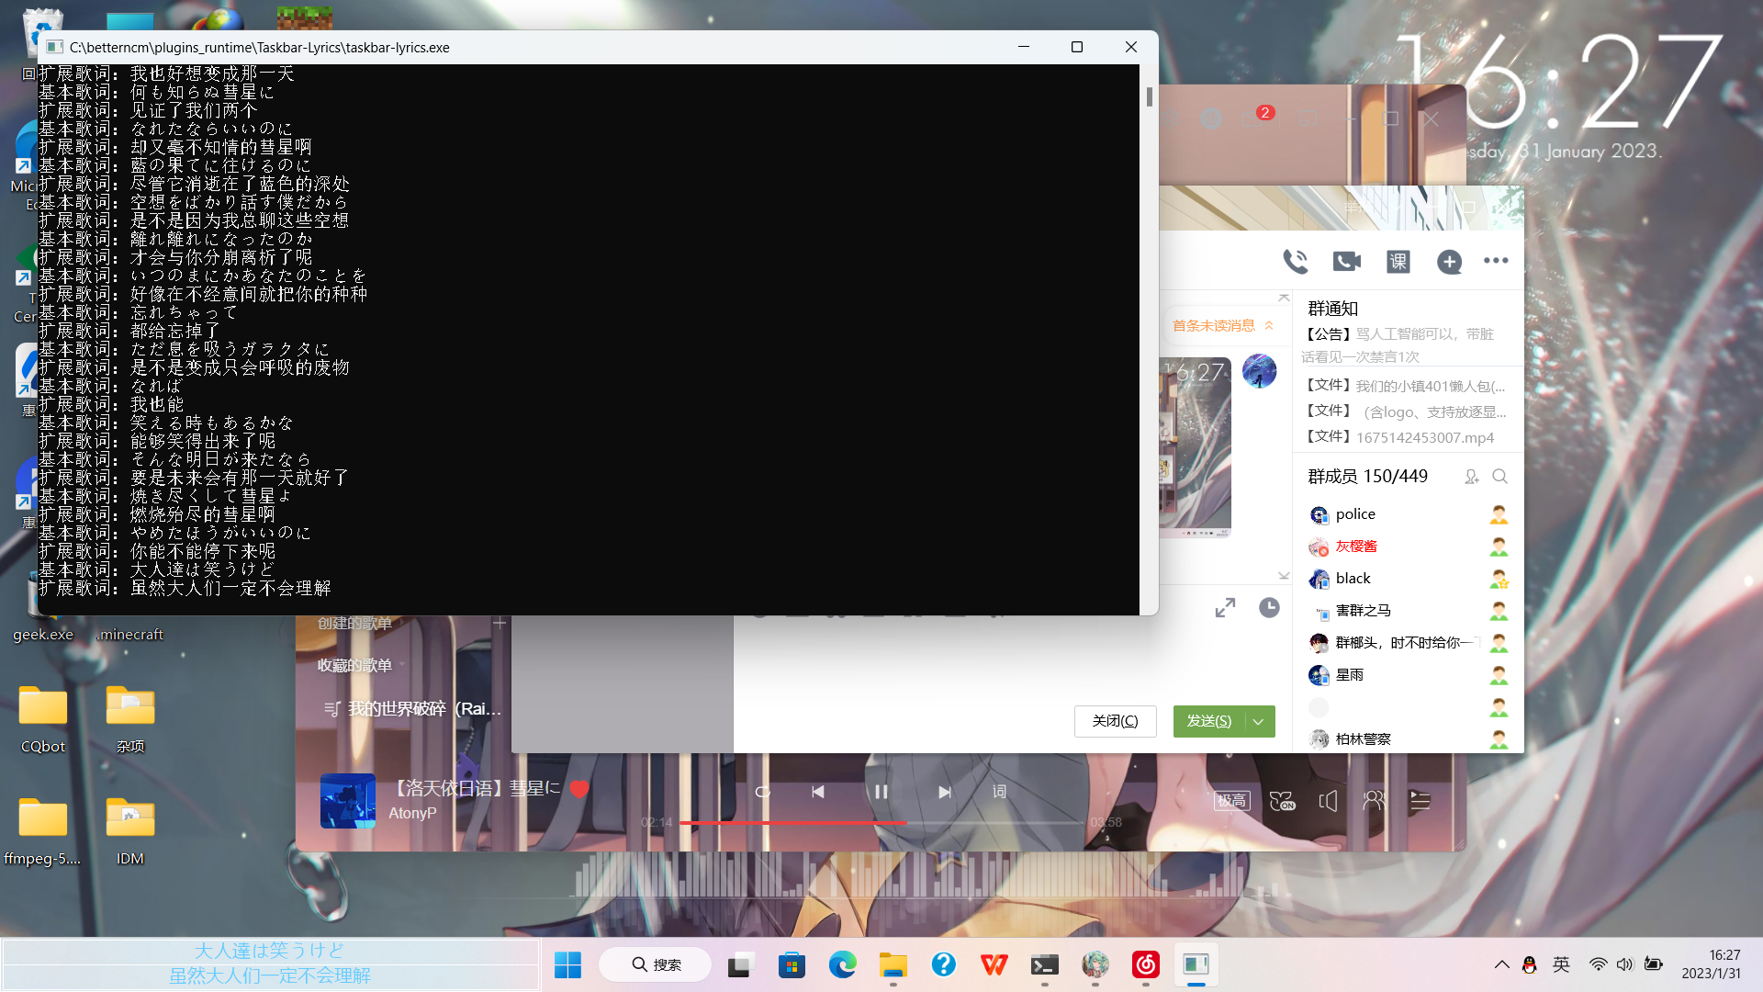Open the 课 (class) feature in QQ
Viewport: 1763px width, 992px height.
[1398, 262]
